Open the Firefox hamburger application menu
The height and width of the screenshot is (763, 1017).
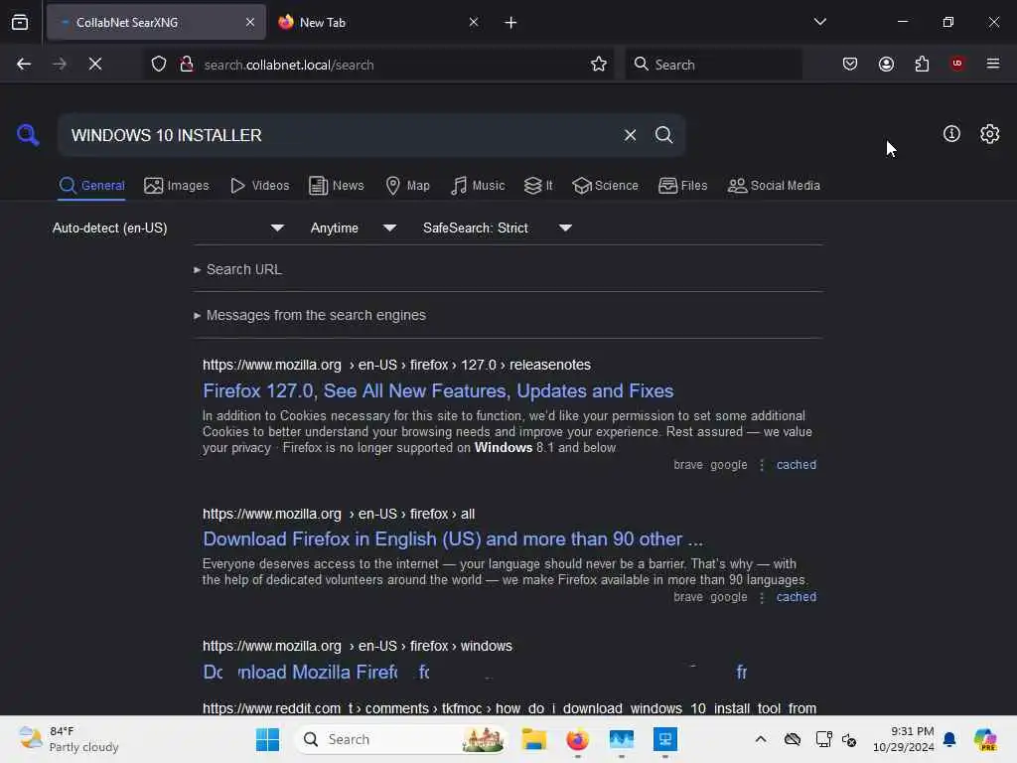[993, 64]
